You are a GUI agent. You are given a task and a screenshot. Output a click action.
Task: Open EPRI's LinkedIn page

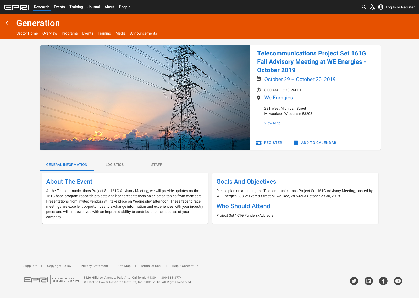tap(369, 281)
